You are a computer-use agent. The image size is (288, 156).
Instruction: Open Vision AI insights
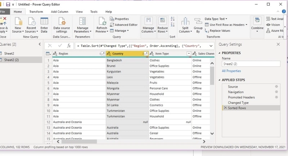pyautogui.click(x=273, y=25)
